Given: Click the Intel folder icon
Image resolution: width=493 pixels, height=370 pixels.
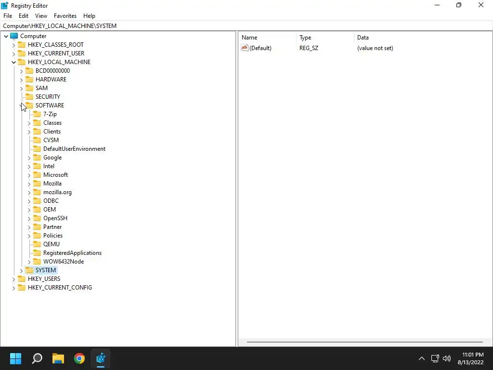Looking at the screenshot, I should pos(37,166).
